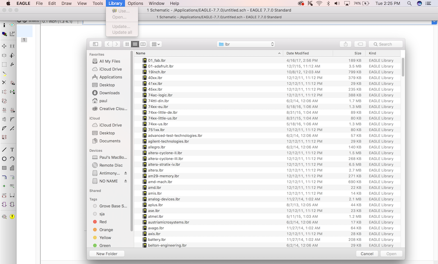Select the Value tool
Viewport: 438px width, 264px height.
pyautogui.click(x=12, y=110)
